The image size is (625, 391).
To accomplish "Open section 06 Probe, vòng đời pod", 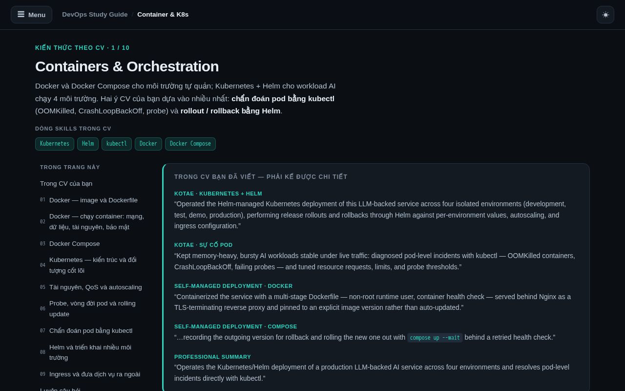I will click(93, 309).
